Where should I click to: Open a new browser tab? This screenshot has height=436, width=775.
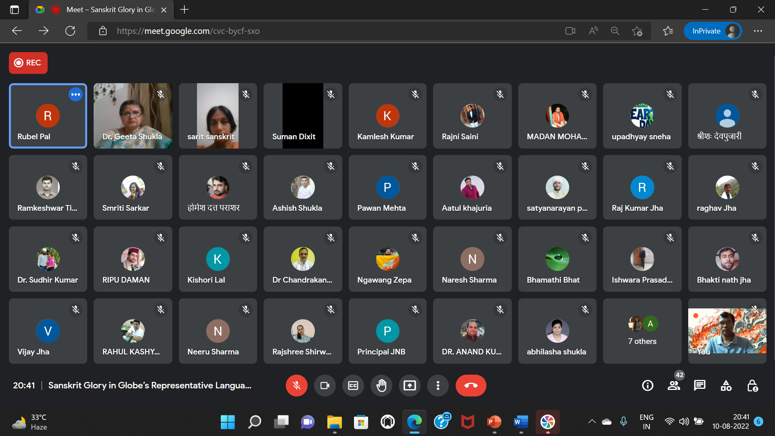tap(184, 10)
